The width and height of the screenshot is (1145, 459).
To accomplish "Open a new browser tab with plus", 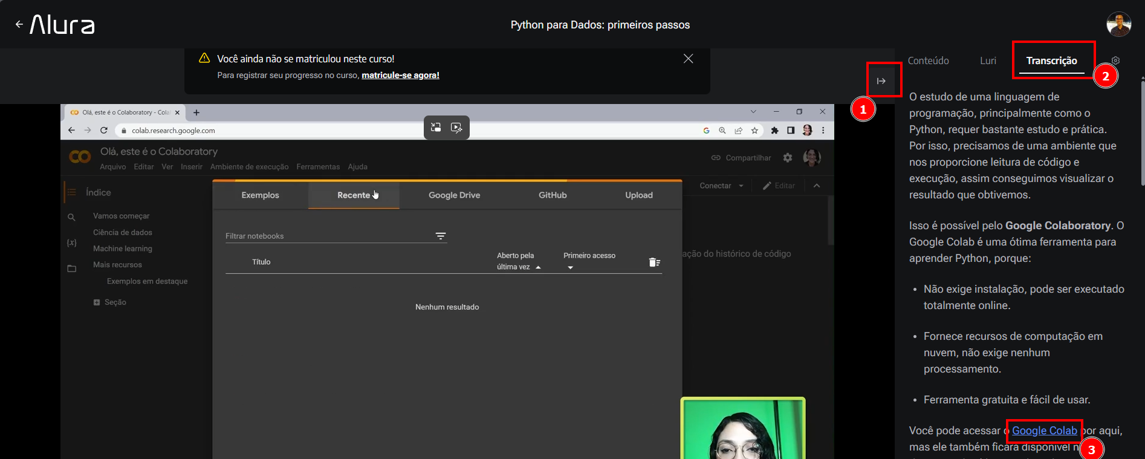I will pyautogui.click(x=196, y=112).
